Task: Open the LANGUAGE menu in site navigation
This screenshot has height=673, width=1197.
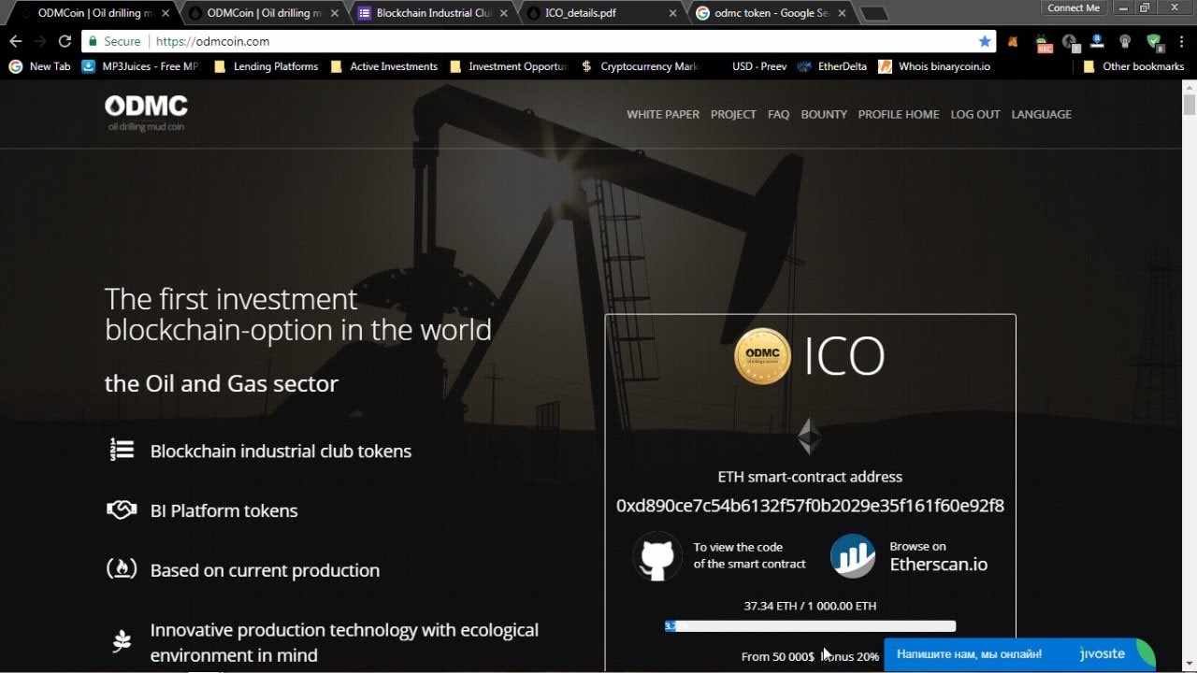Action: (1041, 114)
